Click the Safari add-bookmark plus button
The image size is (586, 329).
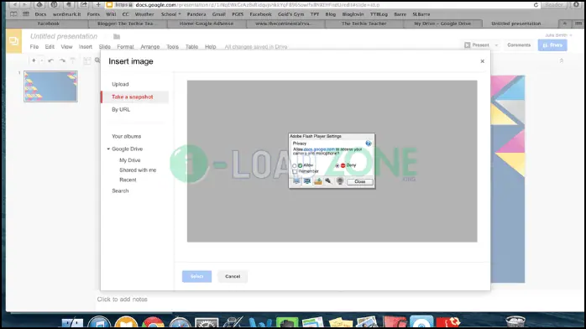[x=98, y=4]
